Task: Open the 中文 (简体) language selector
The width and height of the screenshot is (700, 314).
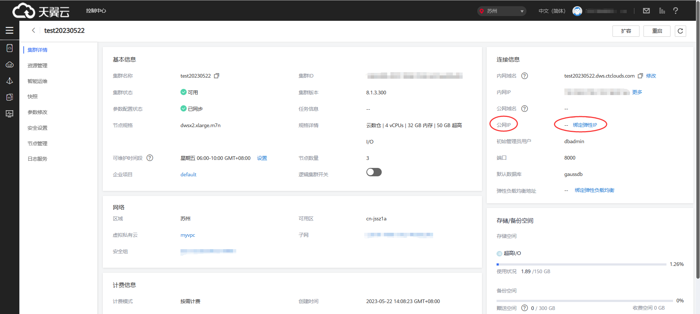Action: click(552, 11)
